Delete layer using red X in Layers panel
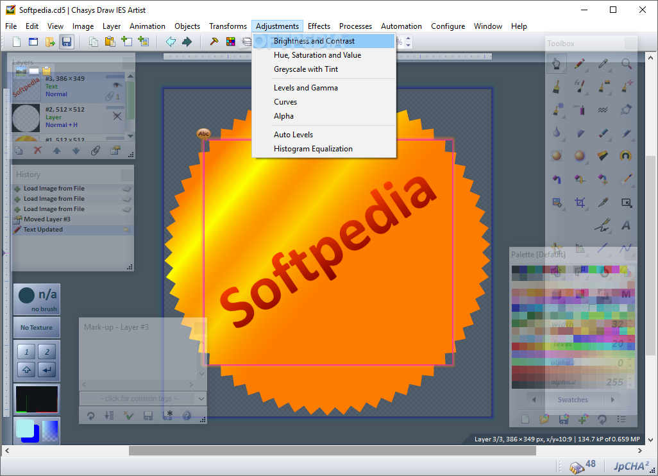This screenshot has width=658, height=476. [38, 150]
